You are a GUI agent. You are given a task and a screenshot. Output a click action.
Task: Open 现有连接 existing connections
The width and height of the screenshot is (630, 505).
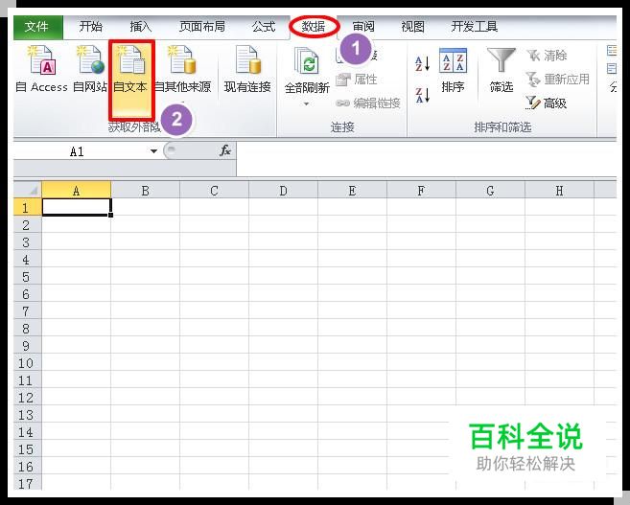point(247,69)
